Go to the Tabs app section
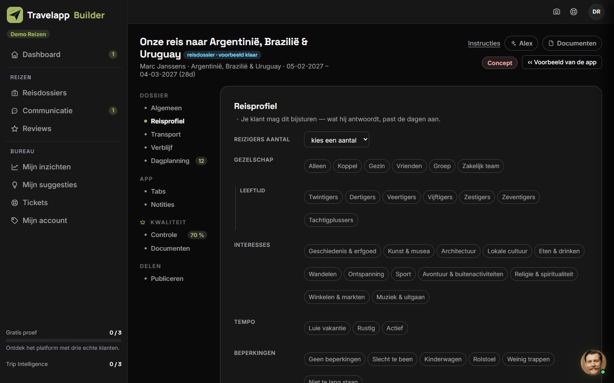 click(158, 191)
